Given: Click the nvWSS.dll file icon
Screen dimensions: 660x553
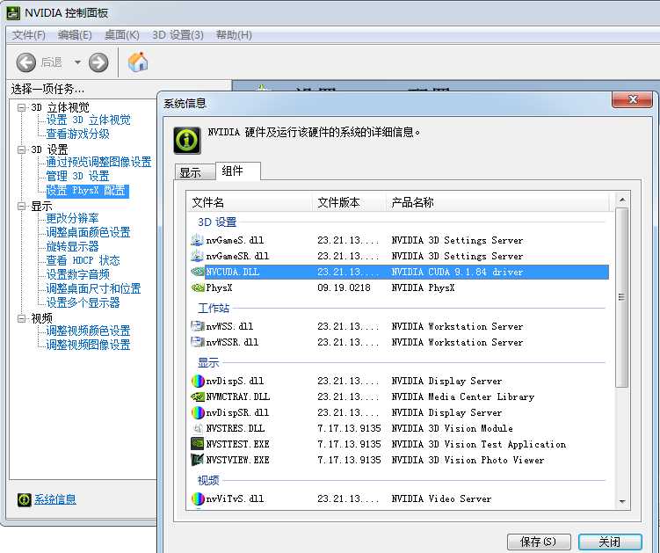Looking at the screenshot, I should (x=198, y=326).
